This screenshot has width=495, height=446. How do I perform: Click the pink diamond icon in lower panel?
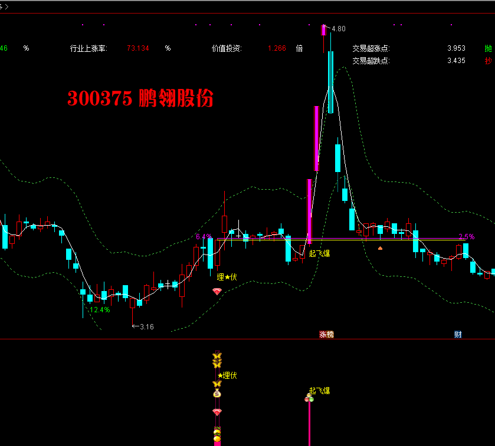click(217, 412)
